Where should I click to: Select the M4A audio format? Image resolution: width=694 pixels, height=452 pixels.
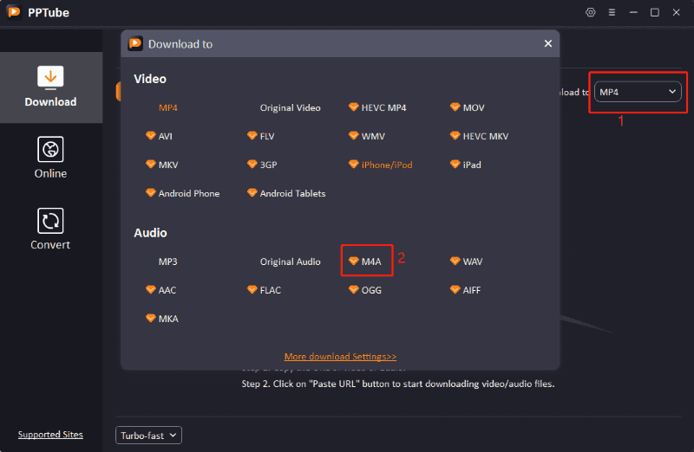coord(371,261)
